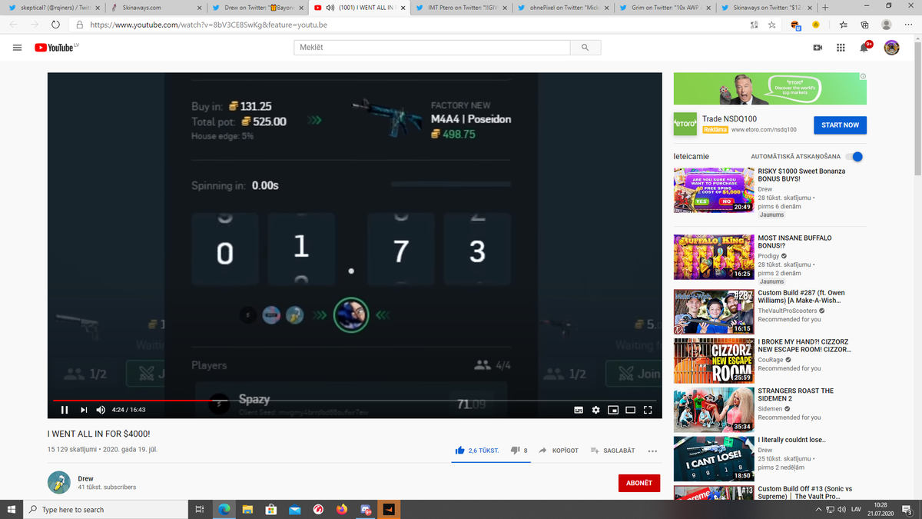The image size is (922, 519).
Task: Skip to the next video
Action: [x=84, y=409]
